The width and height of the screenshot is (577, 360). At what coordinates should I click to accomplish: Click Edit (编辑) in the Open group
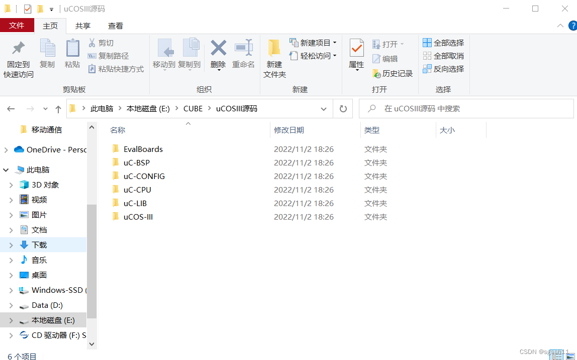click(386, 59)
